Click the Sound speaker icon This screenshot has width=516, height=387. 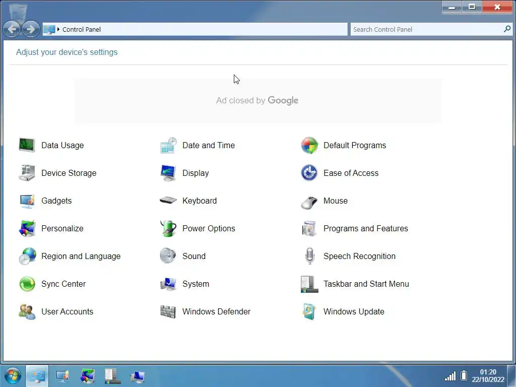[168, 256]
